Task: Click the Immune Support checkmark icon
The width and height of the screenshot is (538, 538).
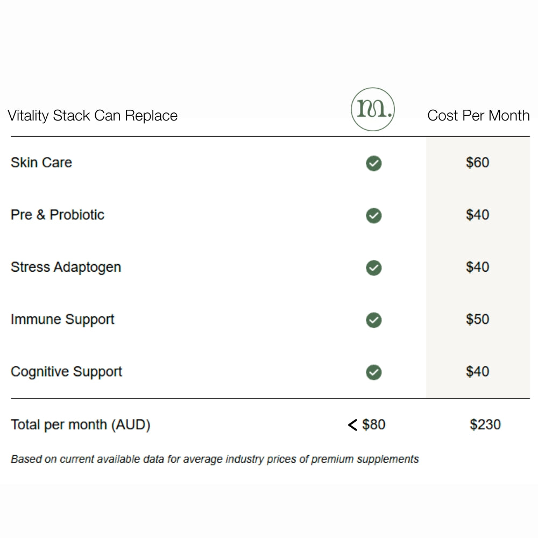Action: pos(373,320)
